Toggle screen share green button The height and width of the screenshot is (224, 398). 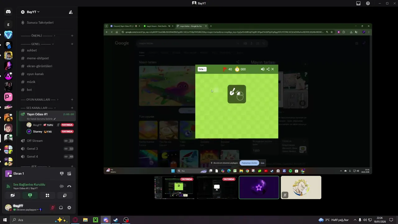(x=30, y=195)
